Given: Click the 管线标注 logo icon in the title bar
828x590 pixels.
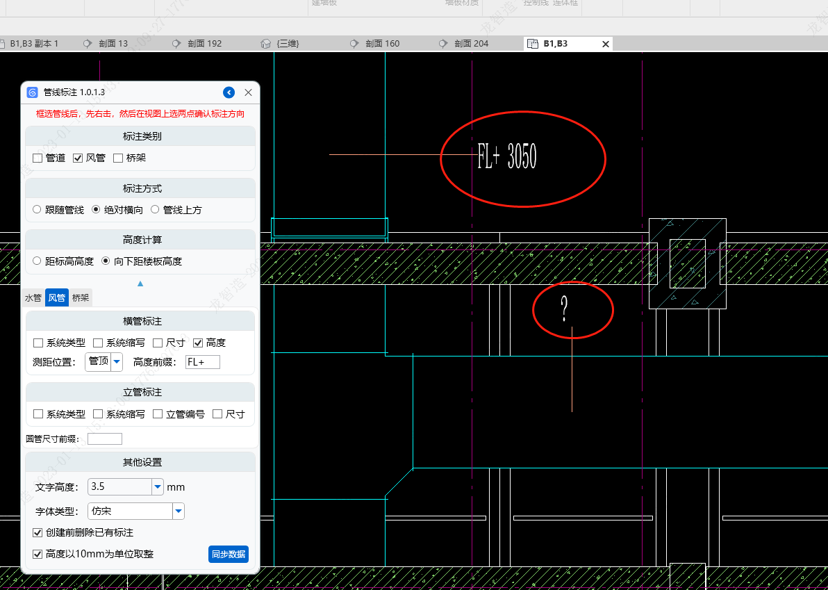Looking at the screenshot, I should tap(32, 92).
